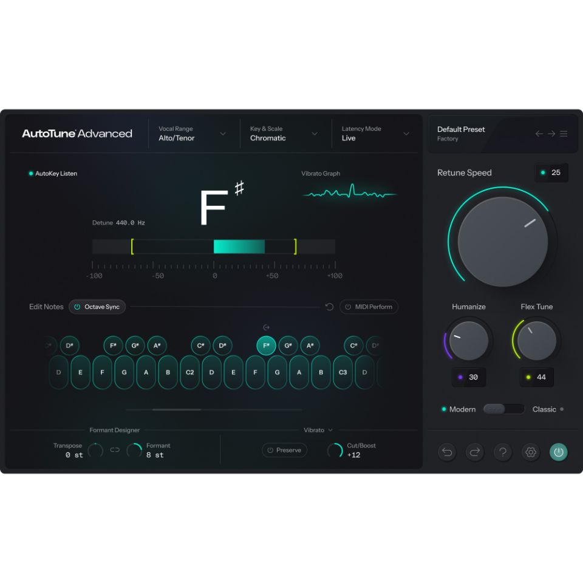Click the small arrow icon above highlighted F#
Screen dimensions: 583x583
(x=266, y=327)
